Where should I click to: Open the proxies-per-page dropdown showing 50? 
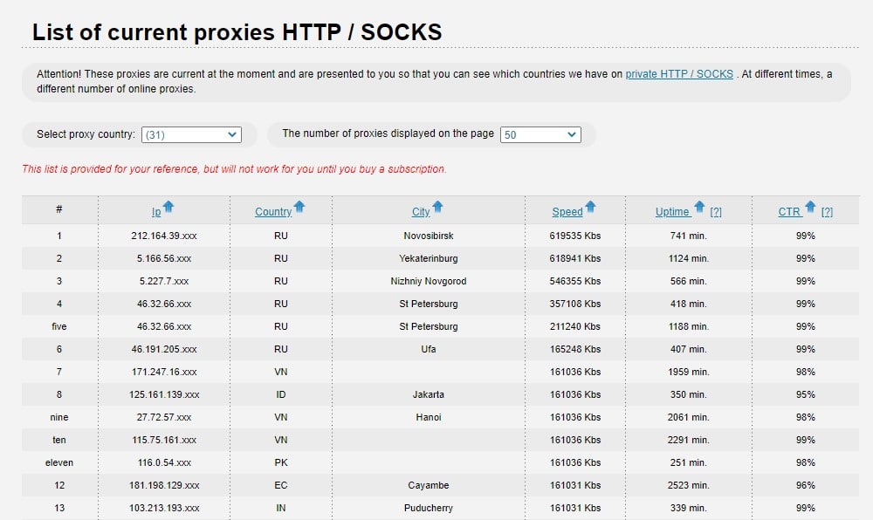540,134
